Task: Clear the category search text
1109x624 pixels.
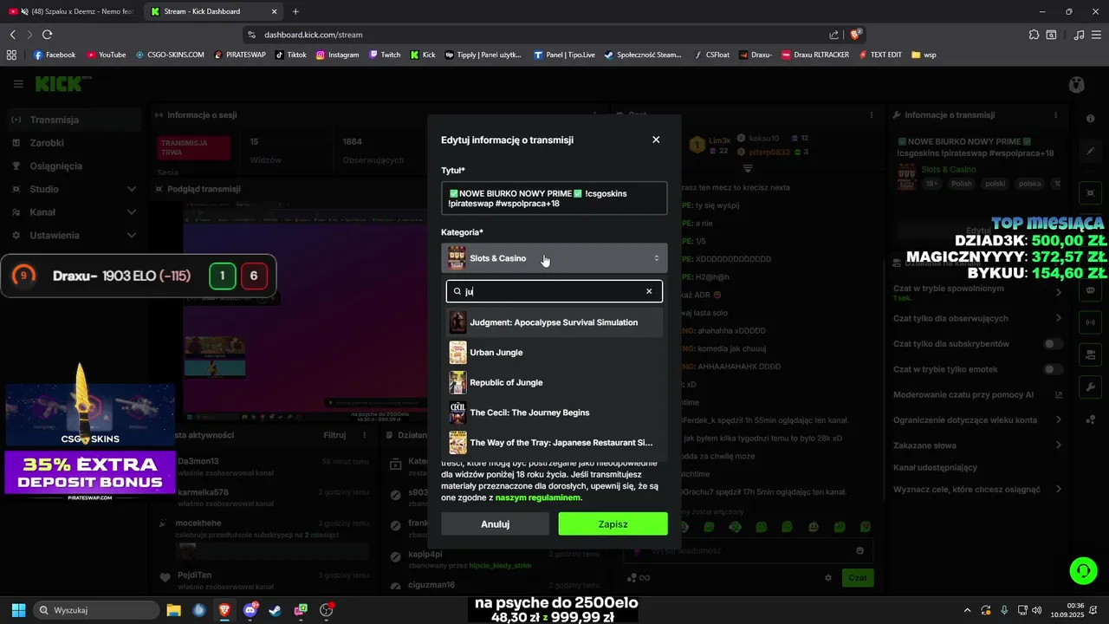Action: point(649,291)
